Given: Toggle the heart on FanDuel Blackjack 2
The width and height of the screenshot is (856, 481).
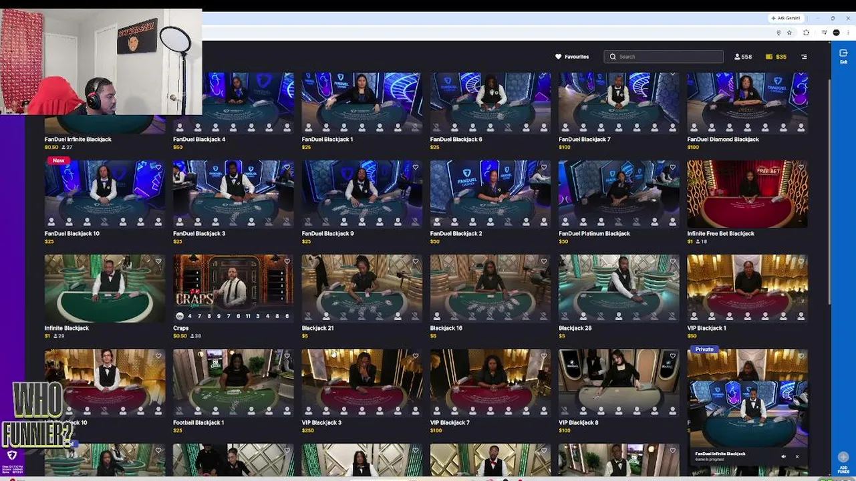Looking at the screenshot, I should (x=544, y=168).
